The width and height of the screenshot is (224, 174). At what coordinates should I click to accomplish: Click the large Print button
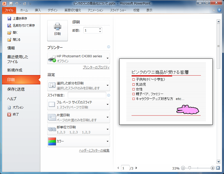point(58,31)
